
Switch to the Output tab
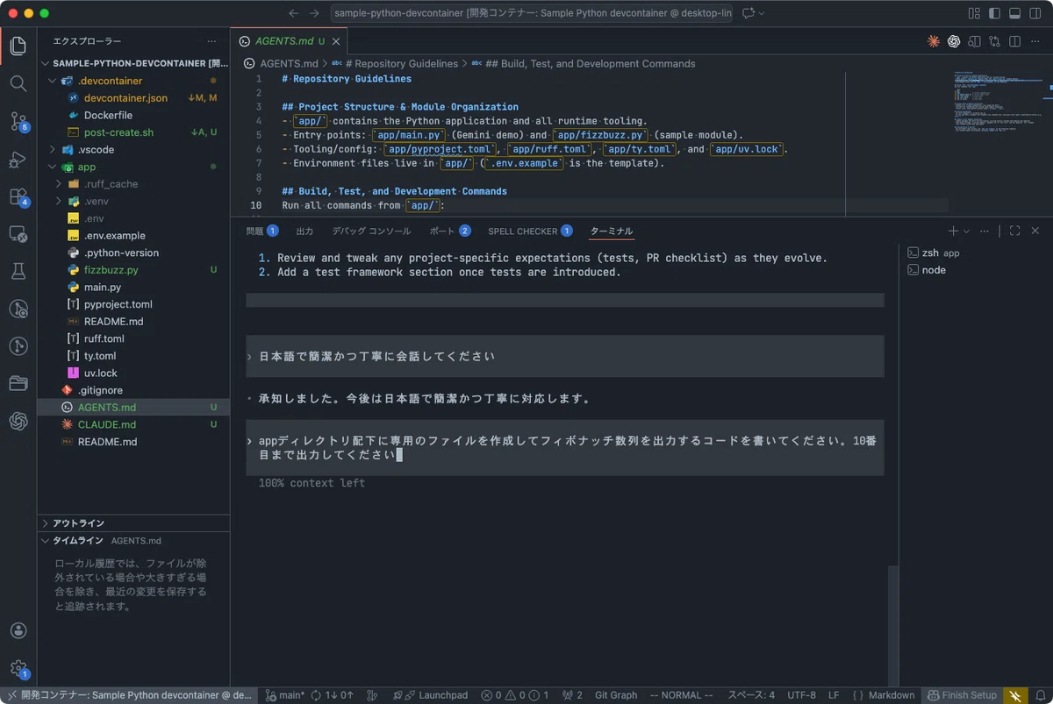[304, 231]
